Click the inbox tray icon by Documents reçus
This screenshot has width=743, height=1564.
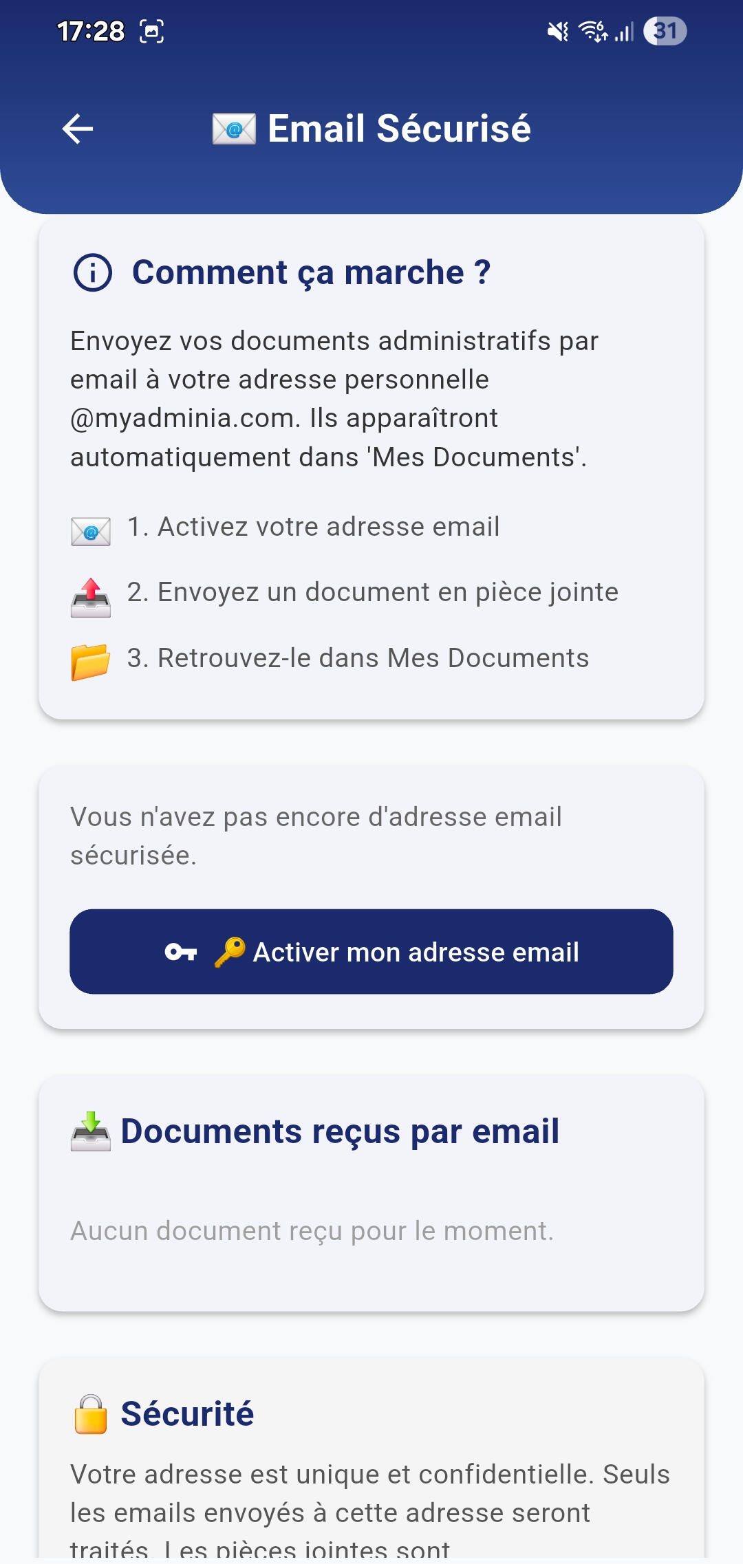[x=91, y=1131]
